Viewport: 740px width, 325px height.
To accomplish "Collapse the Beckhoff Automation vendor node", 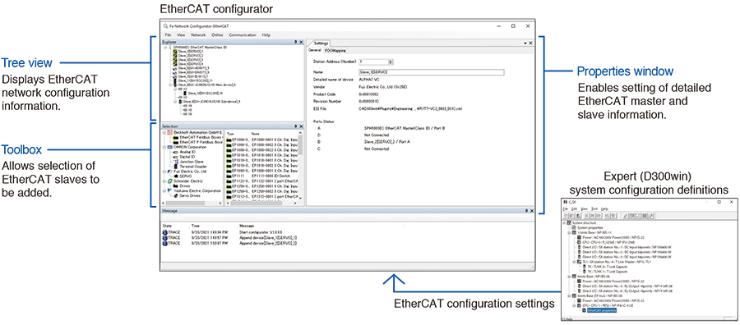I will point(164,133).
